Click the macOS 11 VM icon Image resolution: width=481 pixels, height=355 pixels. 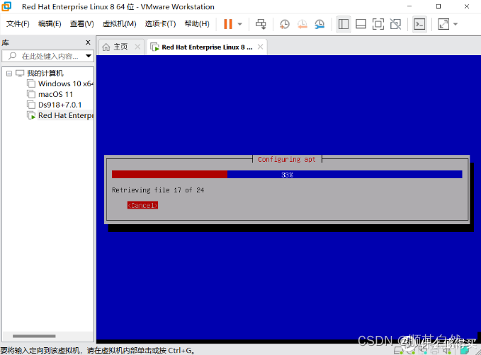31,94
